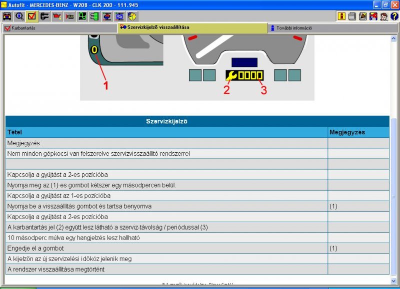Select the Szervizkijelző visszaállítása tab
The height and width of the screenshot is (289, 400).
click(192, 27)
